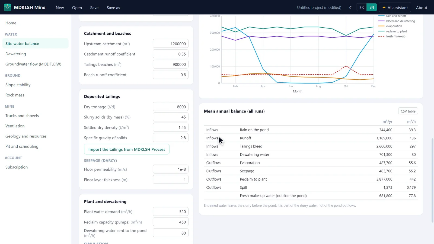
Task: Click Save as in the top menu
Action: pyautogui.click(x=113, y=8)
